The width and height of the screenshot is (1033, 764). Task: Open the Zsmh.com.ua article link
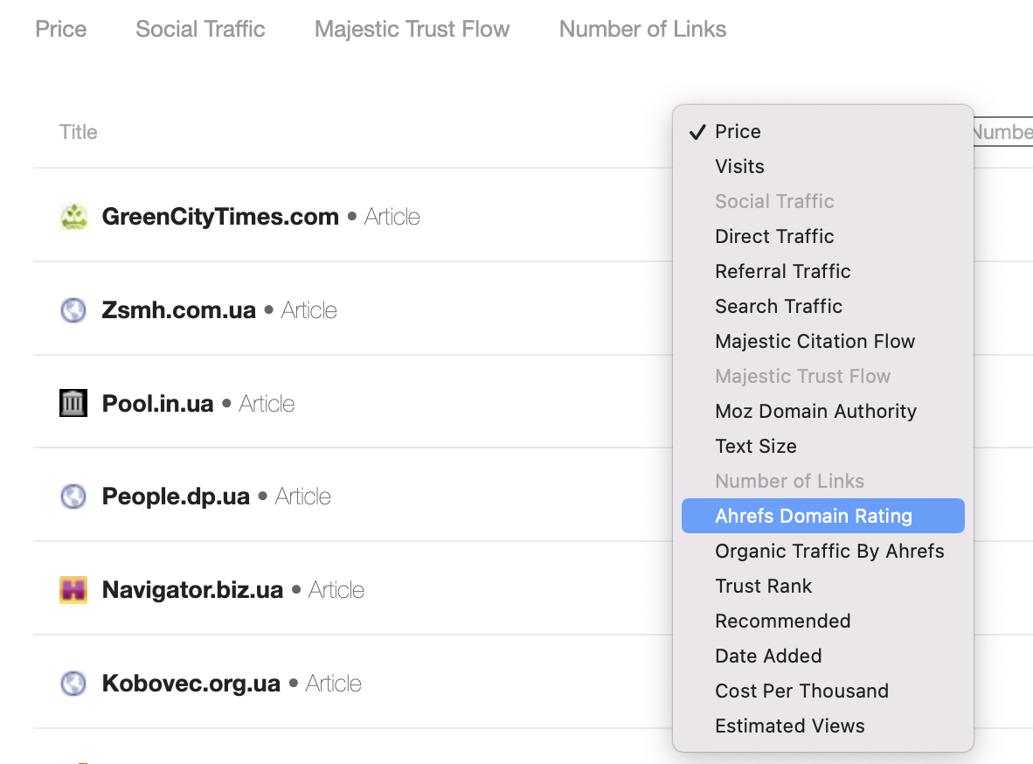click(x=178, y=309)
